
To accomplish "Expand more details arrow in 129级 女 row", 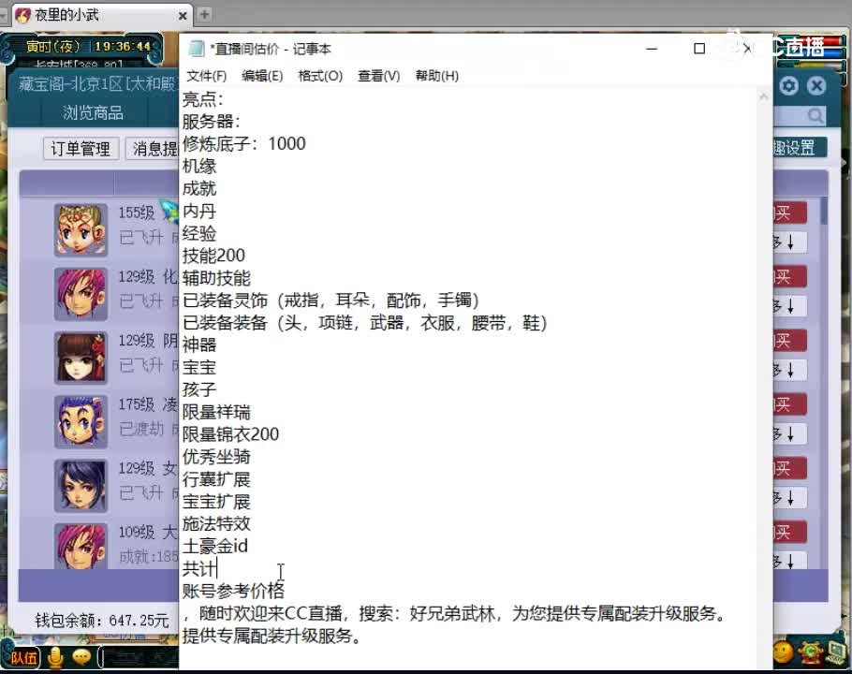I will pos(790,497).
